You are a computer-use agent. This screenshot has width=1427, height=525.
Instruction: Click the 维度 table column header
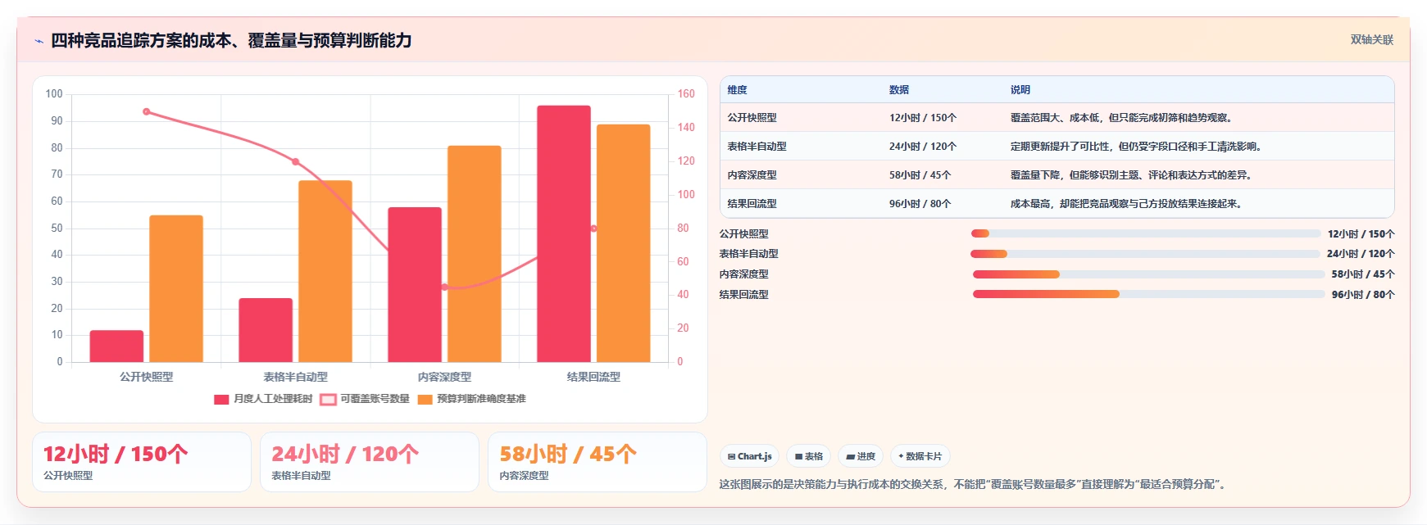(x=738, y=90)
